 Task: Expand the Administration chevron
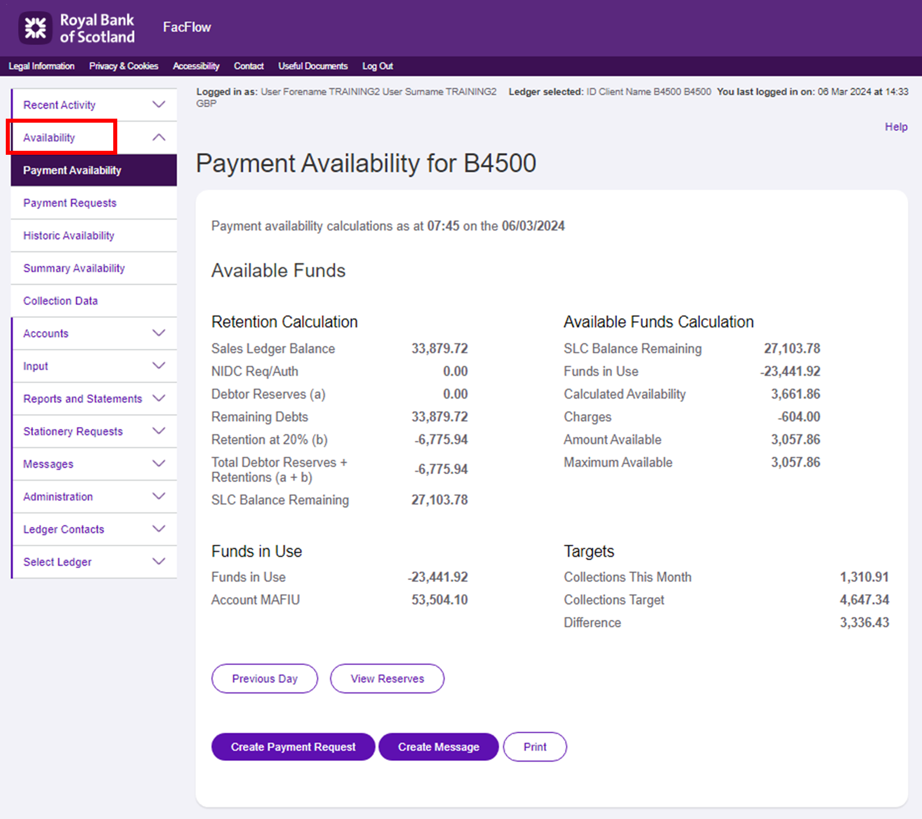[x=159, y=496]
